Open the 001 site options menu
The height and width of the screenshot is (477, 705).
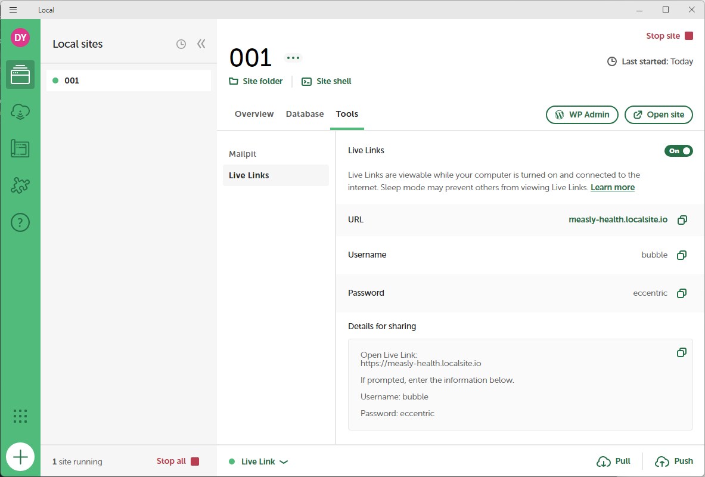pyautogui.click(x=293, y=58)
